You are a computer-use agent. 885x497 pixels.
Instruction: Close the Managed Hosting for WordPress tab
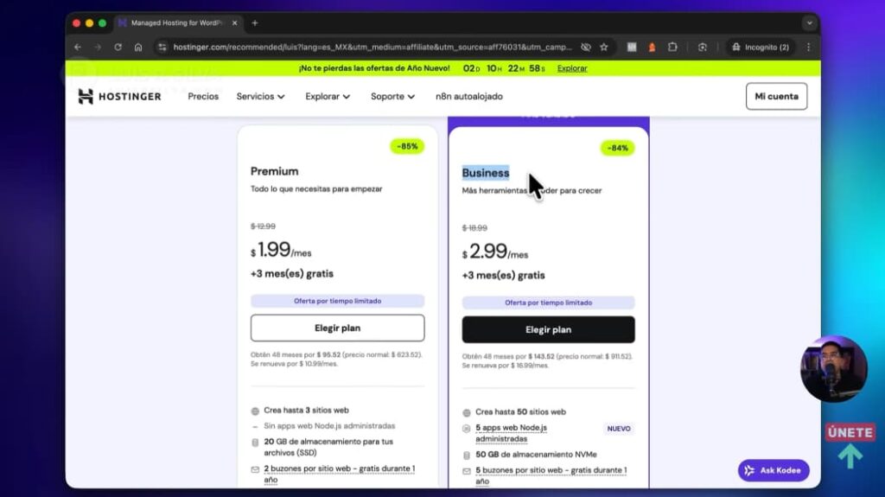pyautogui.click(x=235, y=23)
